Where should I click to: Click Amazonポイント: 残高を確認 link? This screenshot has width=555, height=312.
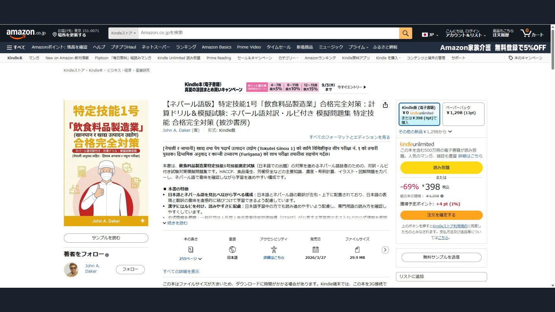59,47
